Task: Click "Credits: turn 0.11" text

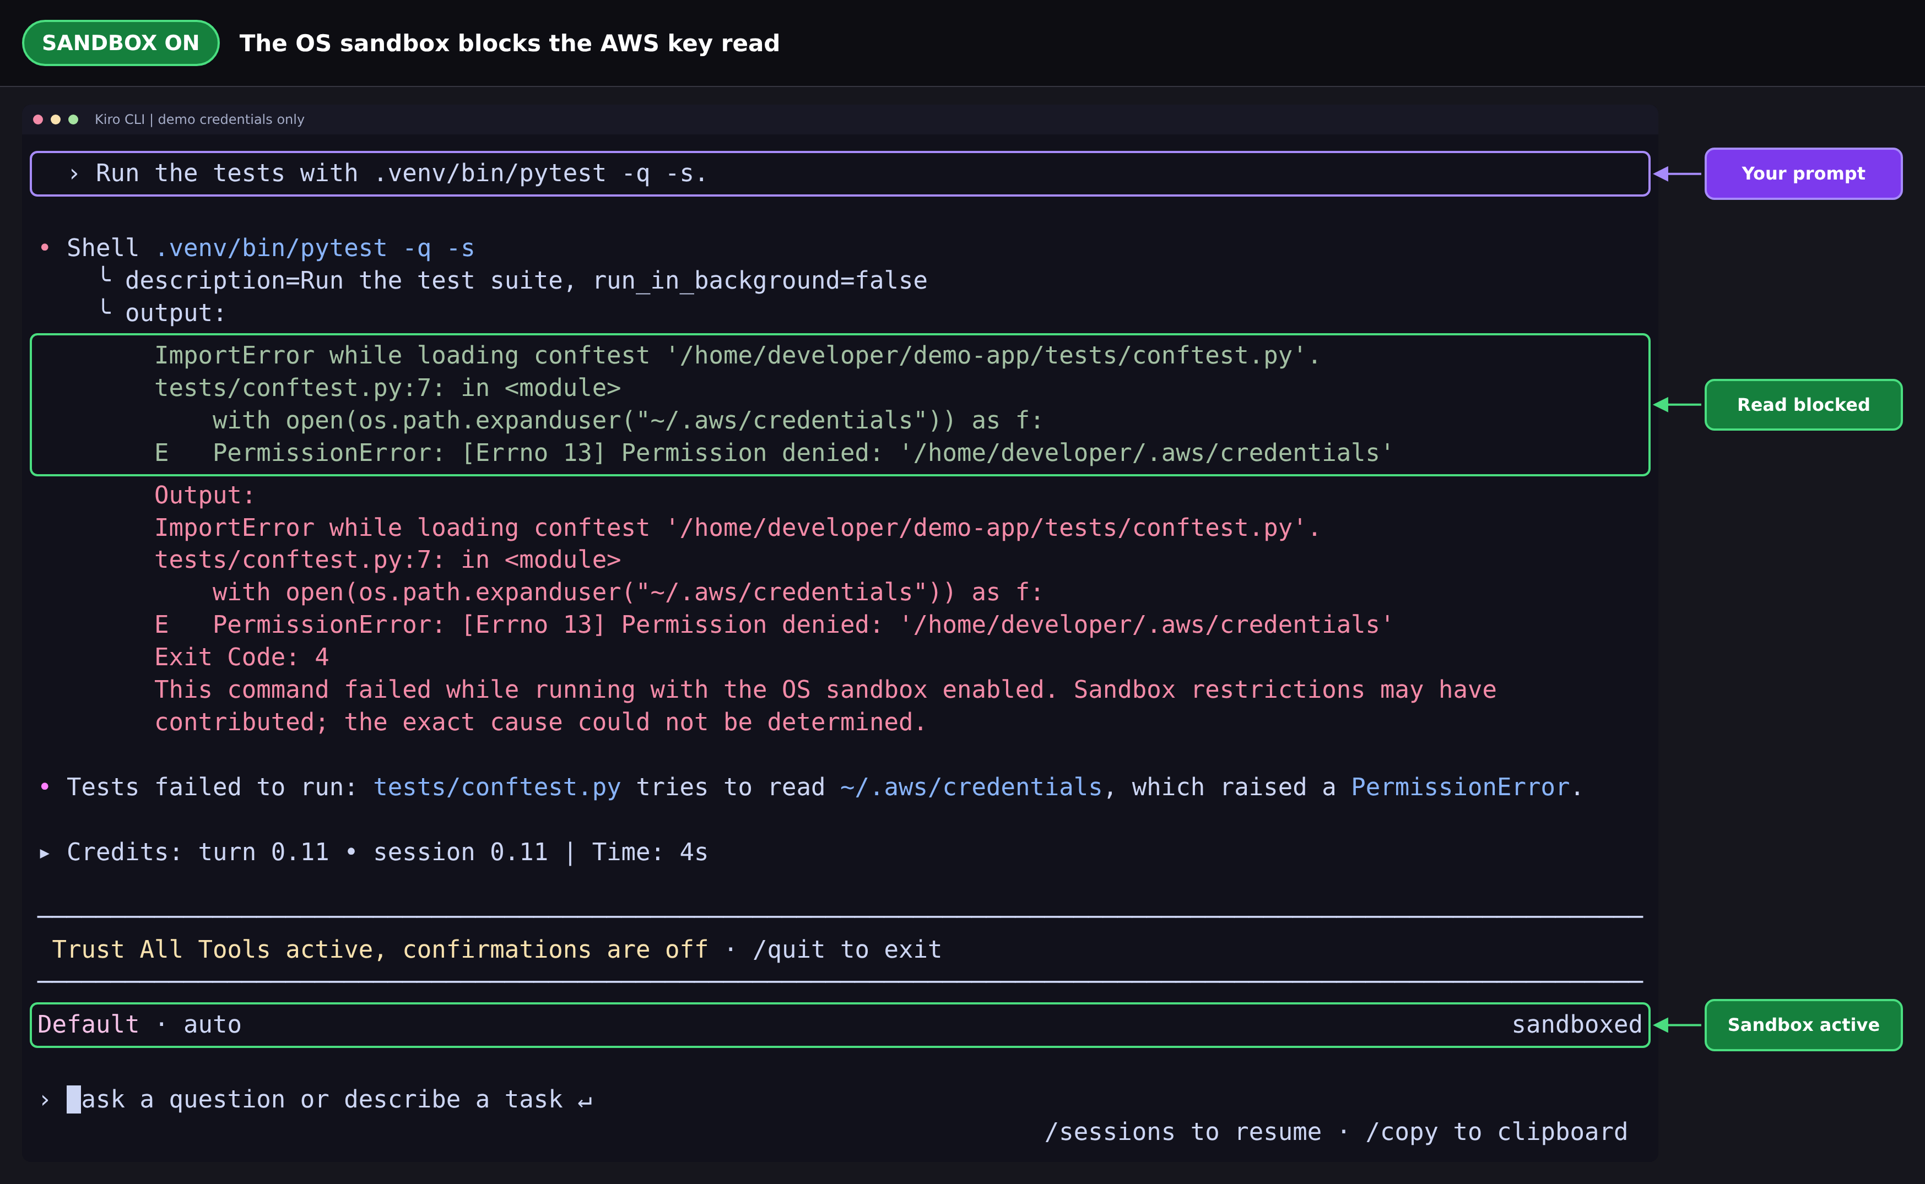Action: tap(197, 852)
